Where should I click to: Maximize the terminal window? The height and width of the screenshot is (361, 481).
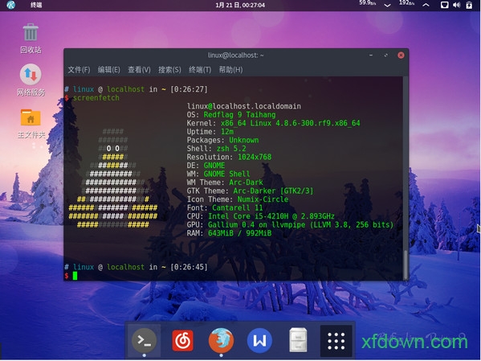coord(386,55)
